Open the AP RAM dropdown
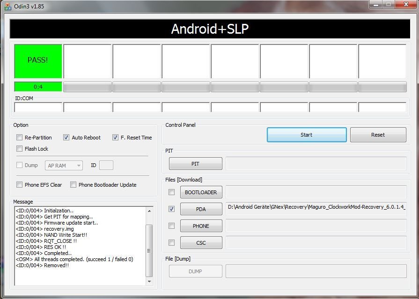The image size is (419, 299). tap(64, 165)
